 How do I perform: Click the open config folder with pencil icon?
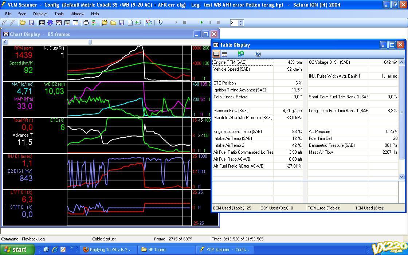pos(105,23)
